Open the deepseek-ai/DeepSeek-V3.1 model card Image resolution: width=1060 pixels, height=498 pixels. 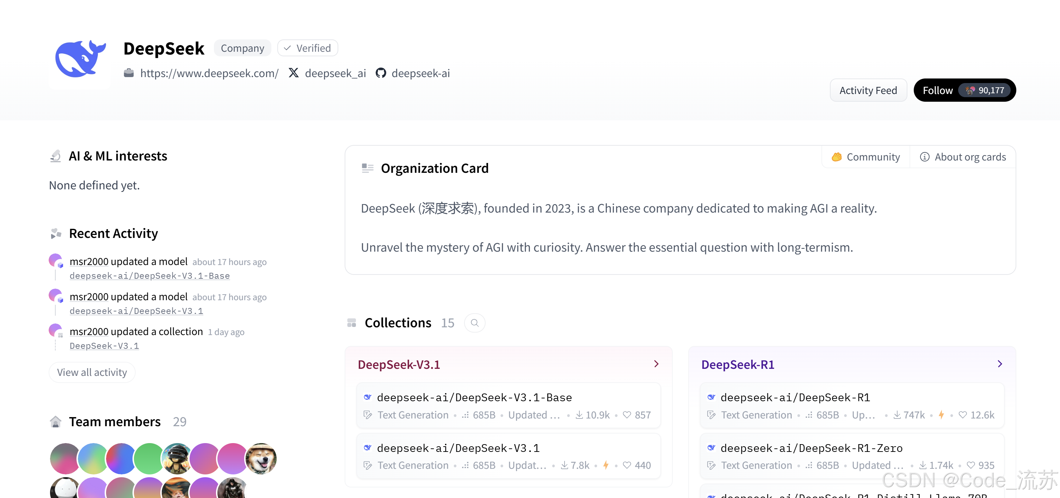pos(509,456)
